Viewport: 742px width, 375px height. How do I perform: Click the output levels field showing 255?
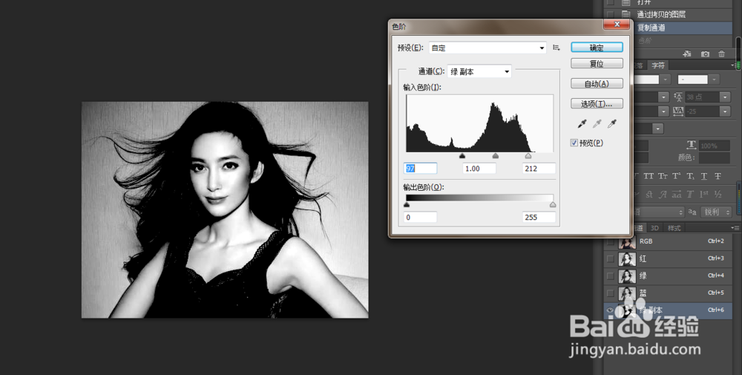[539, 218]
